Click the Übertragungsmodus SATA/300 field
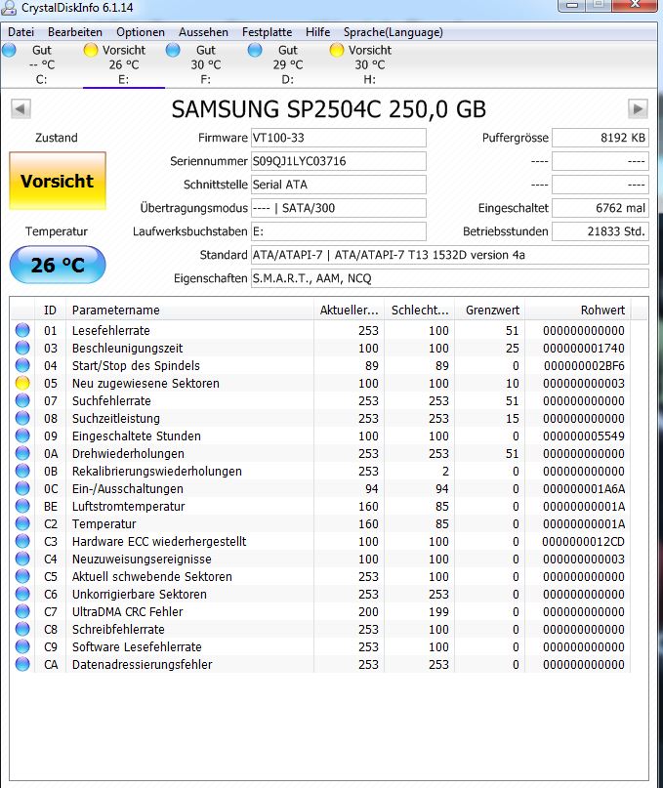 click(338, 208)
